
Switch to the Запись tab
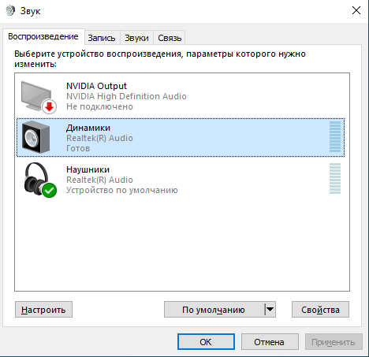tap(102, 38)
